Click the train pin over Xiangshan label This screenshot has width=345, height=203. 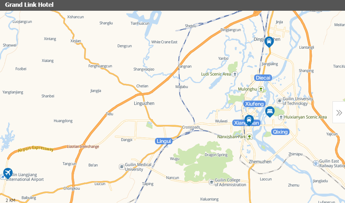249,120
